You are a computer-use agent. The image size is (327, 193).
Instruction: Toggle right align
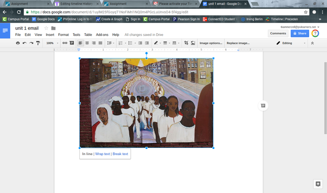pos(94,43)
